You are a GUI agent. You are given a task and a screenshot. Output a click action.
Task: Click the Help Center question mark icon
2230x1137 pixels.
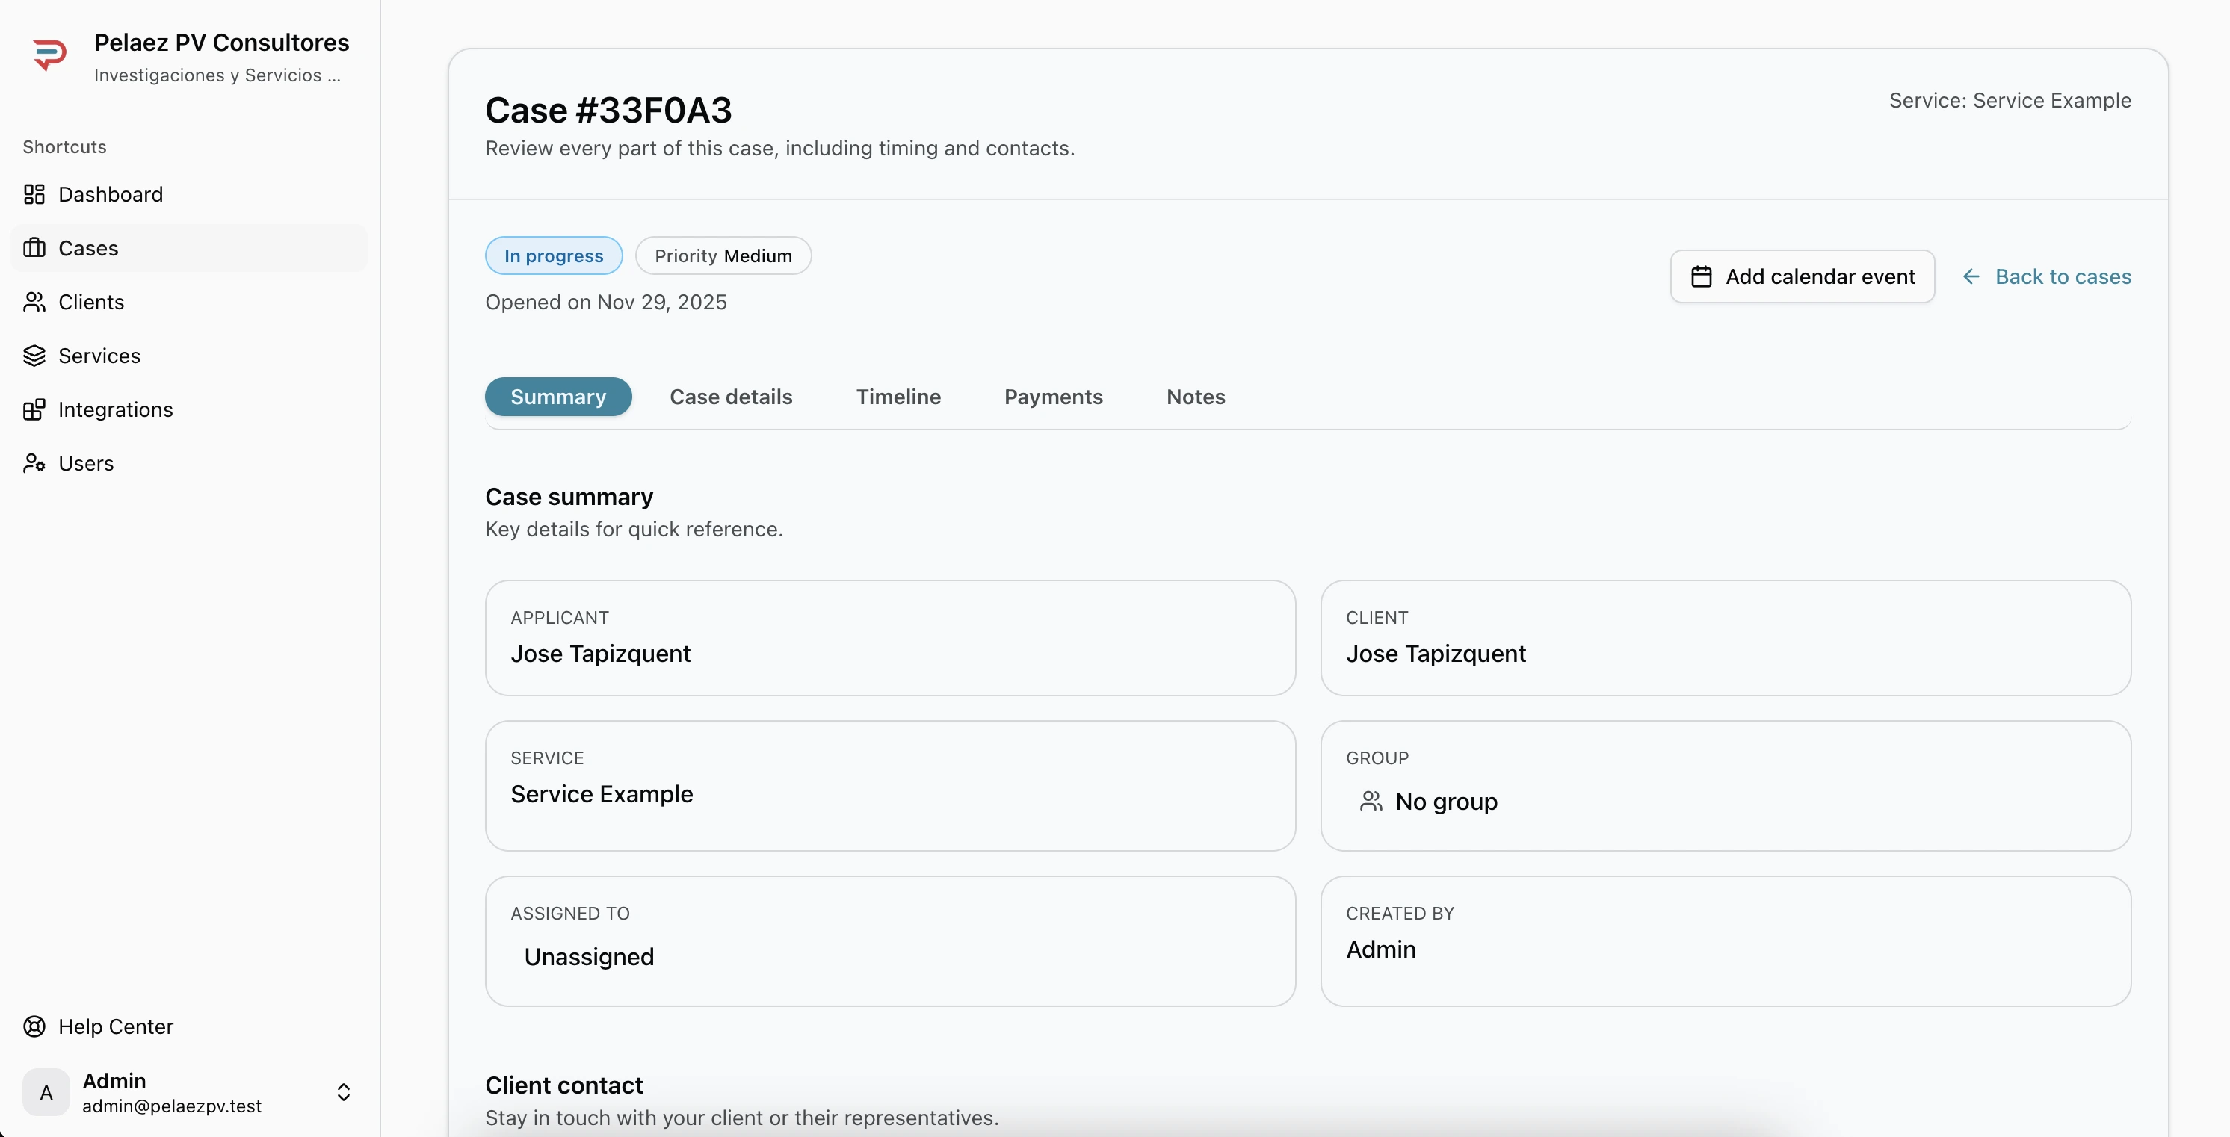33,1026
